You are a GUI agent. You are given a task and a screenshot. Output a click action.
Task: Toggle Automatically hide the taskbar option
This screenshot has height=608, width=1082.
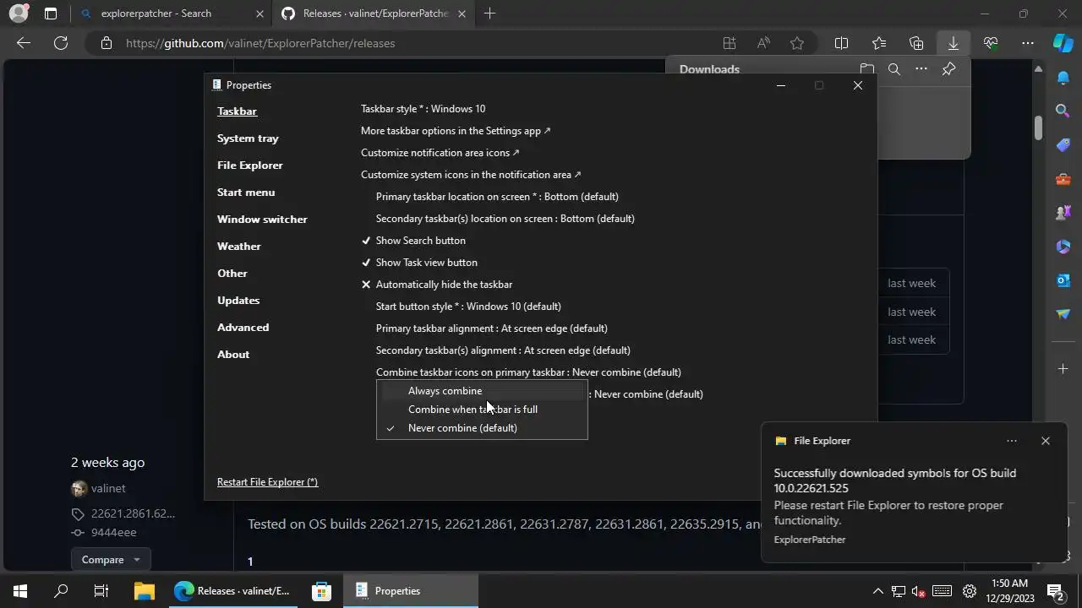pos(437,285)
